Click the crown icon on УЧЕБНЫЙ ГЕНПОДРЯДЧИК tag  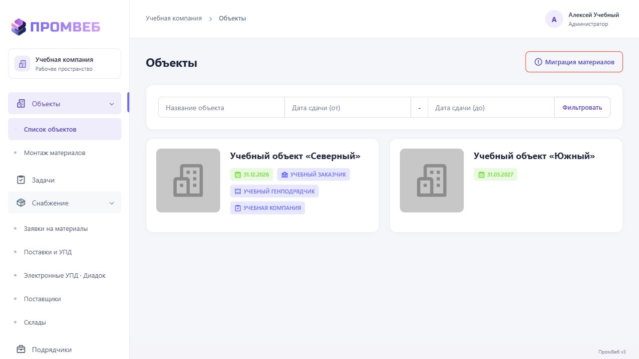238,191
